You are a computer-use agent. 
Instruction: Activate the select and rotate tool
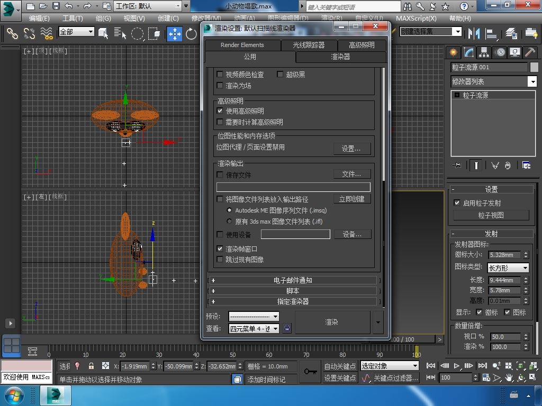[191, 33]
